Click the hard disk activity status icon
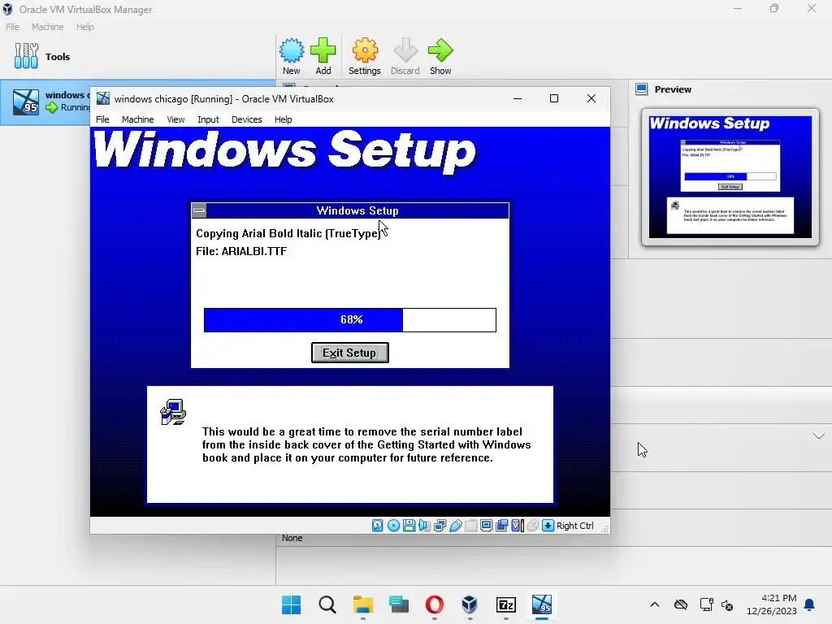This screenshot has height=624, width=832. click(x=377, y=526)
